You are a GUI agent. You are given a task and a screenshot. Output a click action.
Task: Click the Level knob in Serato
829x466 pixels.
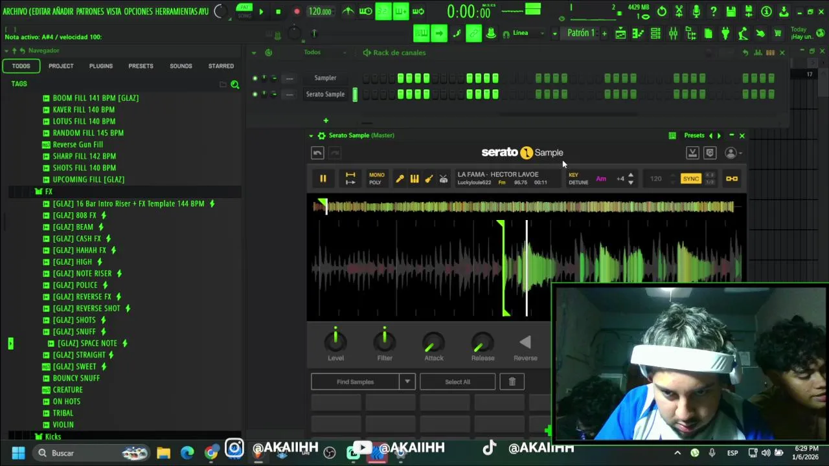pyautogui.click(x=335, y=342)
